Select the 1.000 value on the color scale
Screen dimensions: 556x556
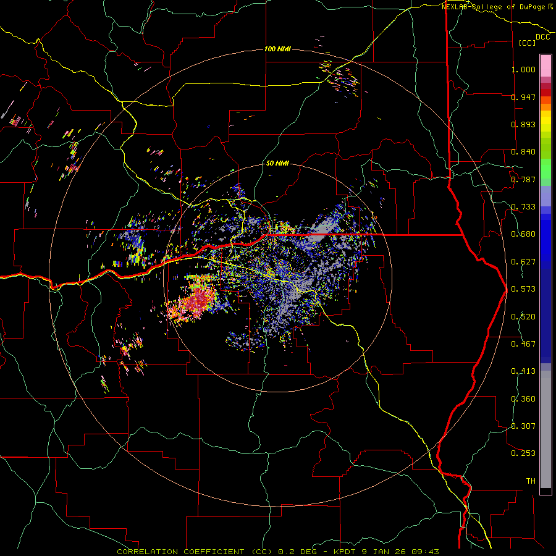(523, 69)
